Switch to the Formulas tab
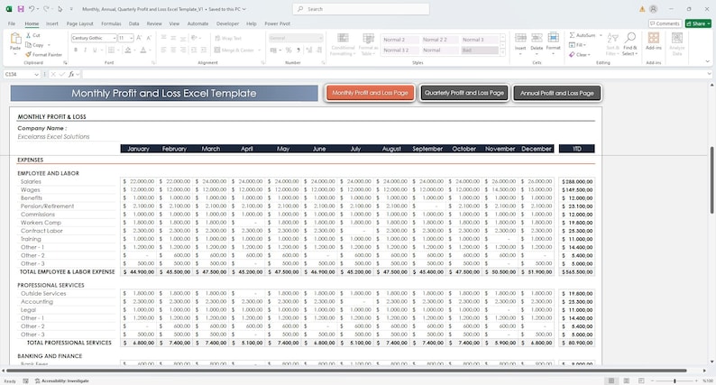Image resolution: width=716 pixels, height=385 pixels. click(111, 23)
